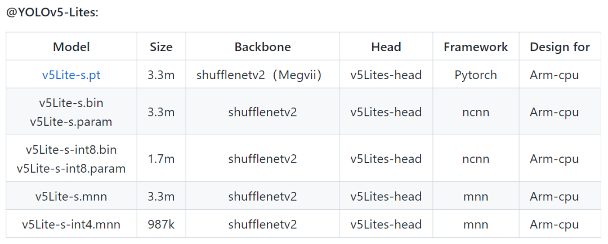Click ncnn in the v5Lite-s.bin row
Viewport: 608px width, 244px height.
coord(476,112)
